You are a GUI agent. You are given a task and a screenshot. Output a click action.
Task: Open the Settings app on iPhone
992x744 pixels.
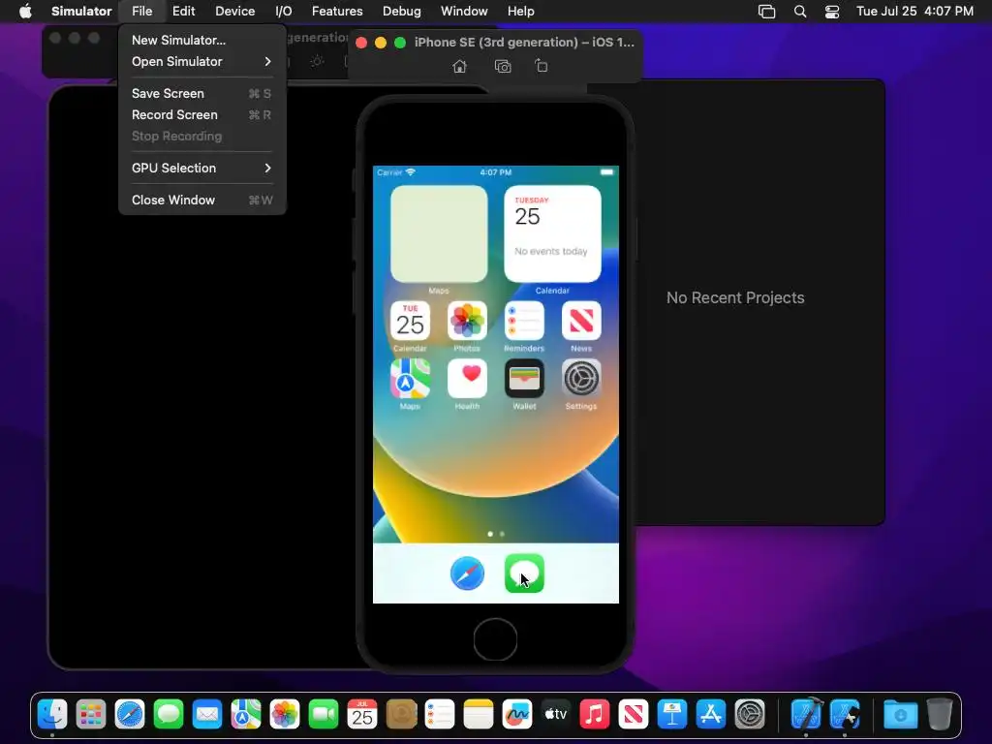click(581, 379)
